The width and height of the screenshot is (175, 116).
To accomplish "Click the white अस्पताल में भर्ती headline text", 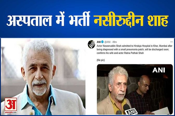I will [48, 19].
